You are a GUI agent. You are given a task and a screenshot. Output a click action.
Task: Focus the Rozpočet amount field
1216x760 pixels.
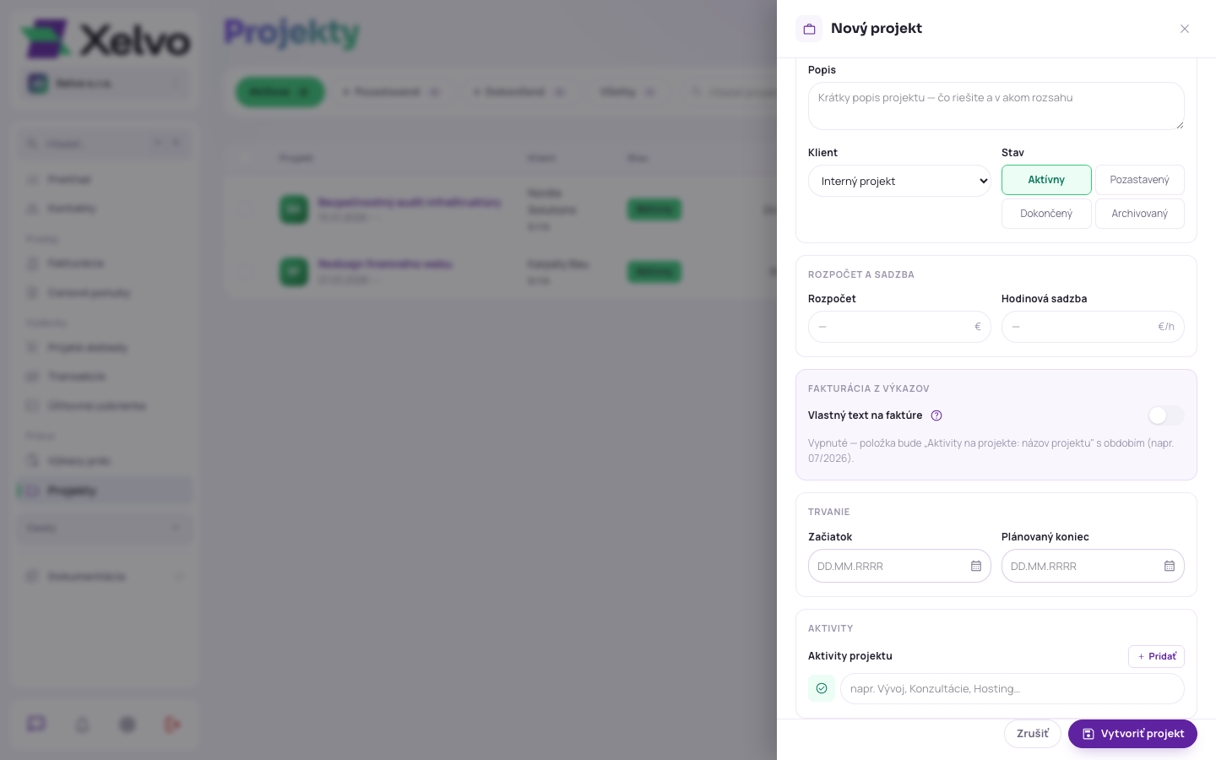pyautogui.click(x=899, y=327)
